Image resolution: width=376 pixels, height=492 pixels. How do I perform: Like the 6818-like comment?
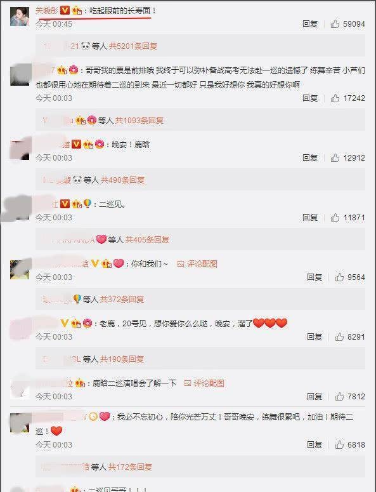coord(339,444)
